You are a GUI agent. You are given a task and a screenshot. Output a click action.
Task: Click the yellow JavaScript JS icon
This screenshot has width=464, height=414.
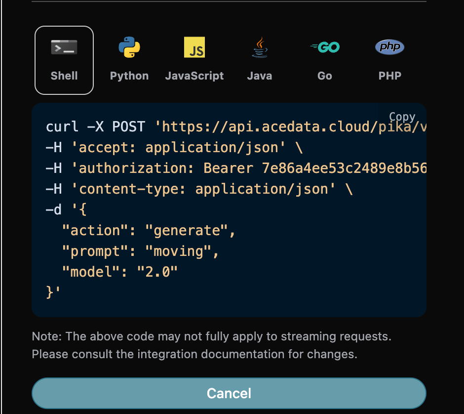click(194, 46)
